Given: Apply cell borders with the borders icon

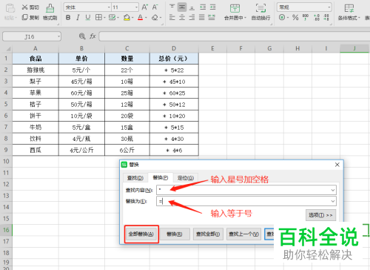Looking at the screenshot, I should click(x=98, y=18).
